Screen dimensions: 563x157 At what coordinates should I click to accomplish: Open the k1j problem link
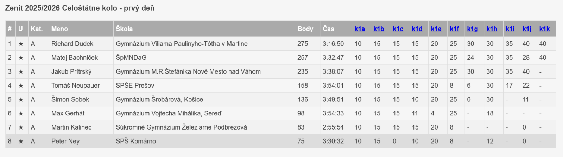527,29
